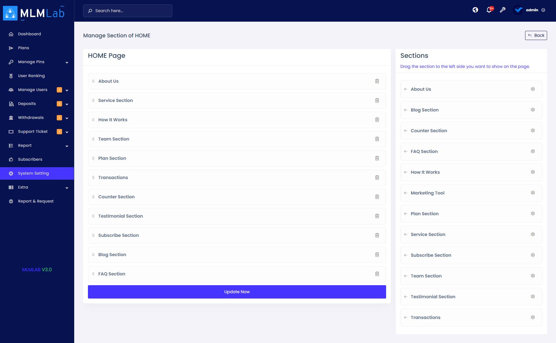The height and width of the screenshot is (343, 556).
Task: Open Plans menu item
Action: [23, 48]
